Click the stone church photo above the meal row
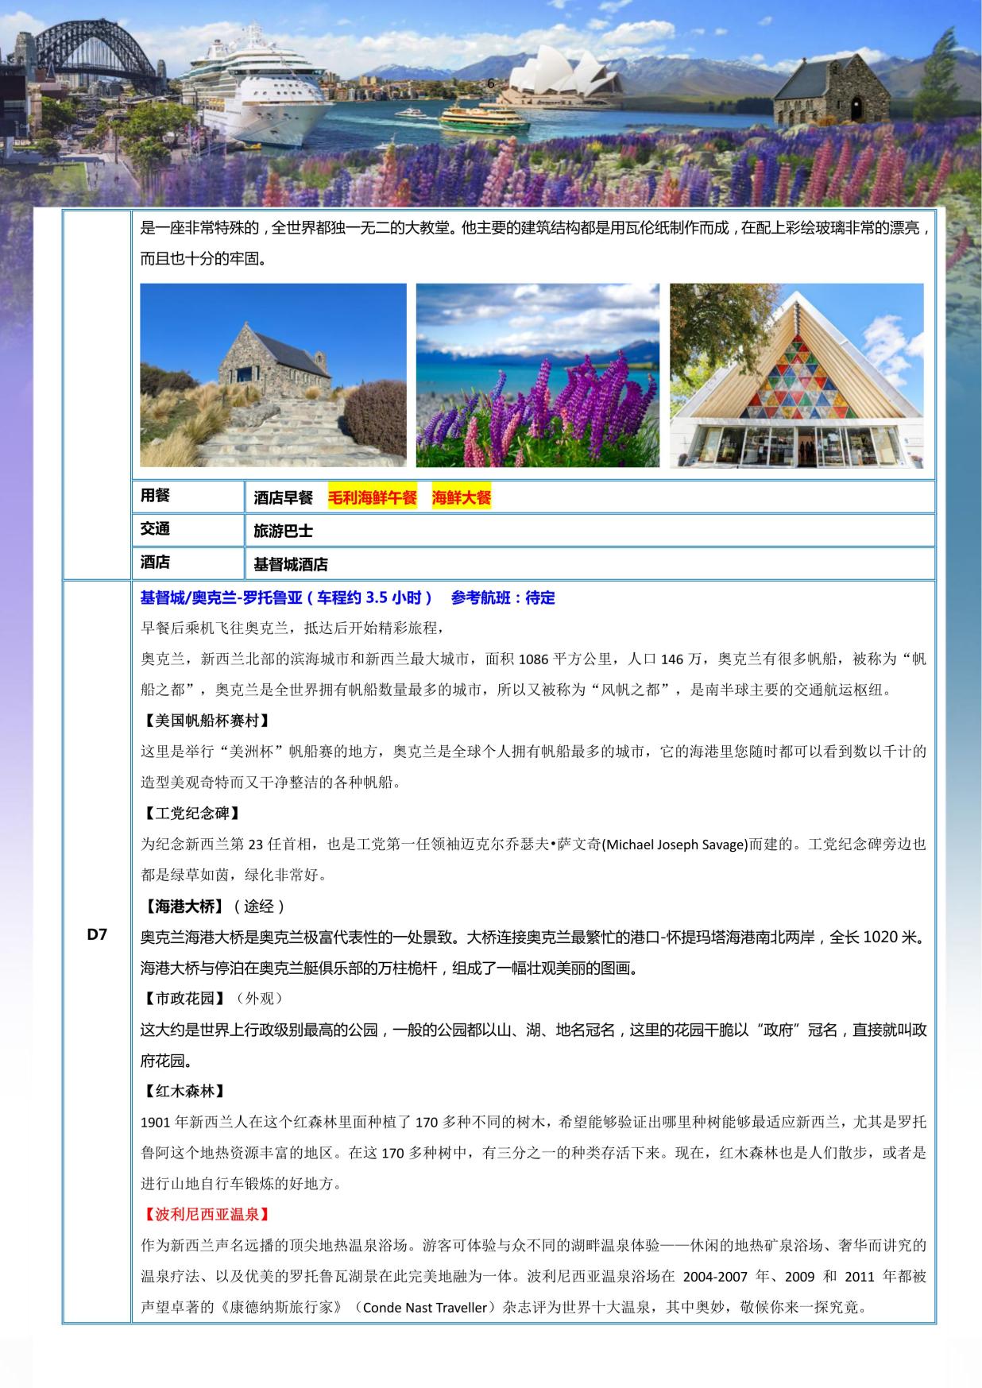Viewport: 982px width, 1388px height. point(273,374)
